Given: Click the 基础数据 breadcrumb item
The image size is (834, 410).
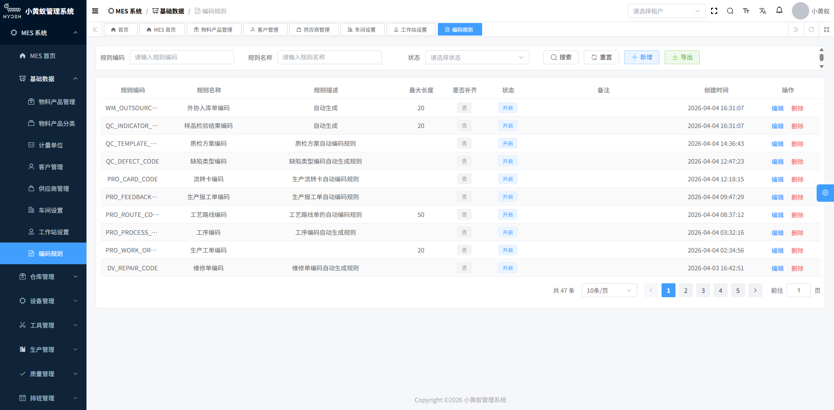Looking at the screenshot, I should tap(169, 11).
